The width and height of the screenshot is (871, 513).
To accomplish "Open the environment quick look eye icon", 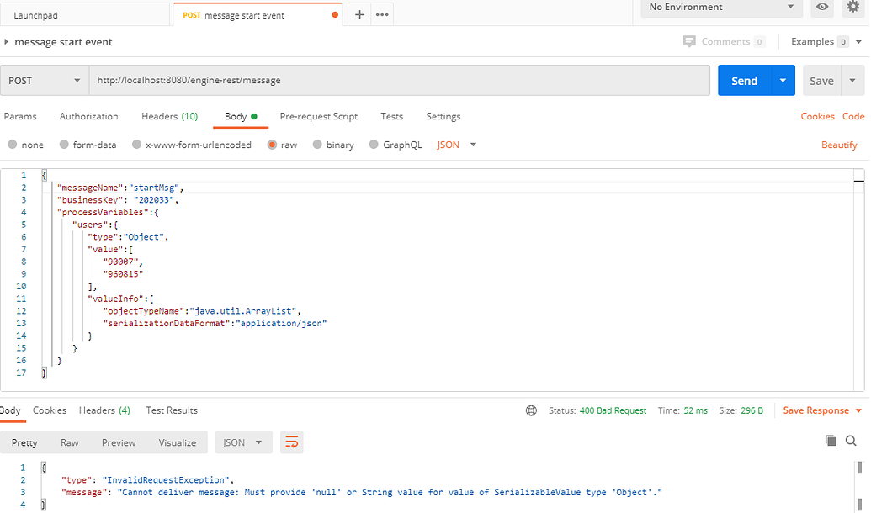I will coord(821,8).
